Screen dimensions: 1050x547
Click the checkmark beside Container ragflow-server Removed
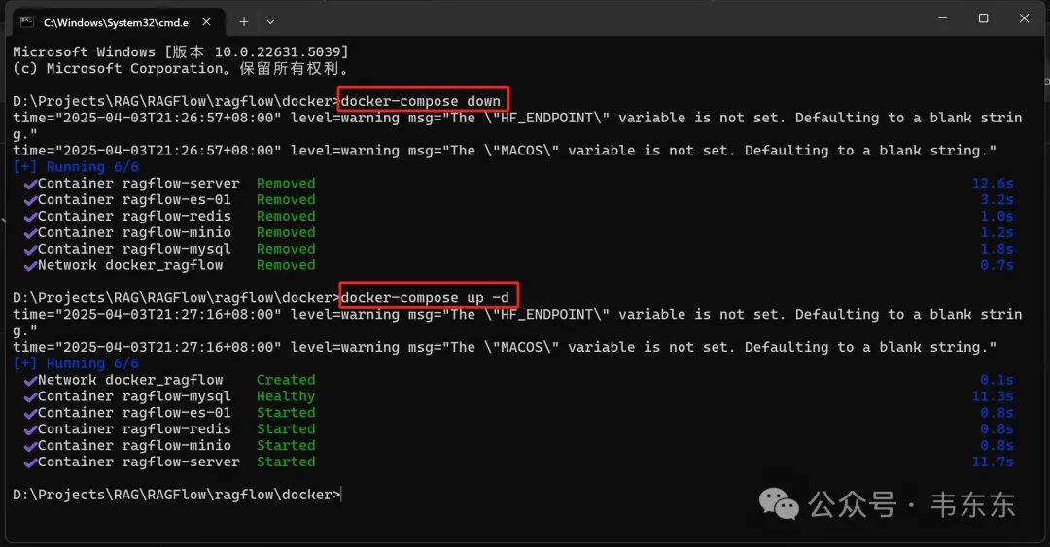(30, 185)
